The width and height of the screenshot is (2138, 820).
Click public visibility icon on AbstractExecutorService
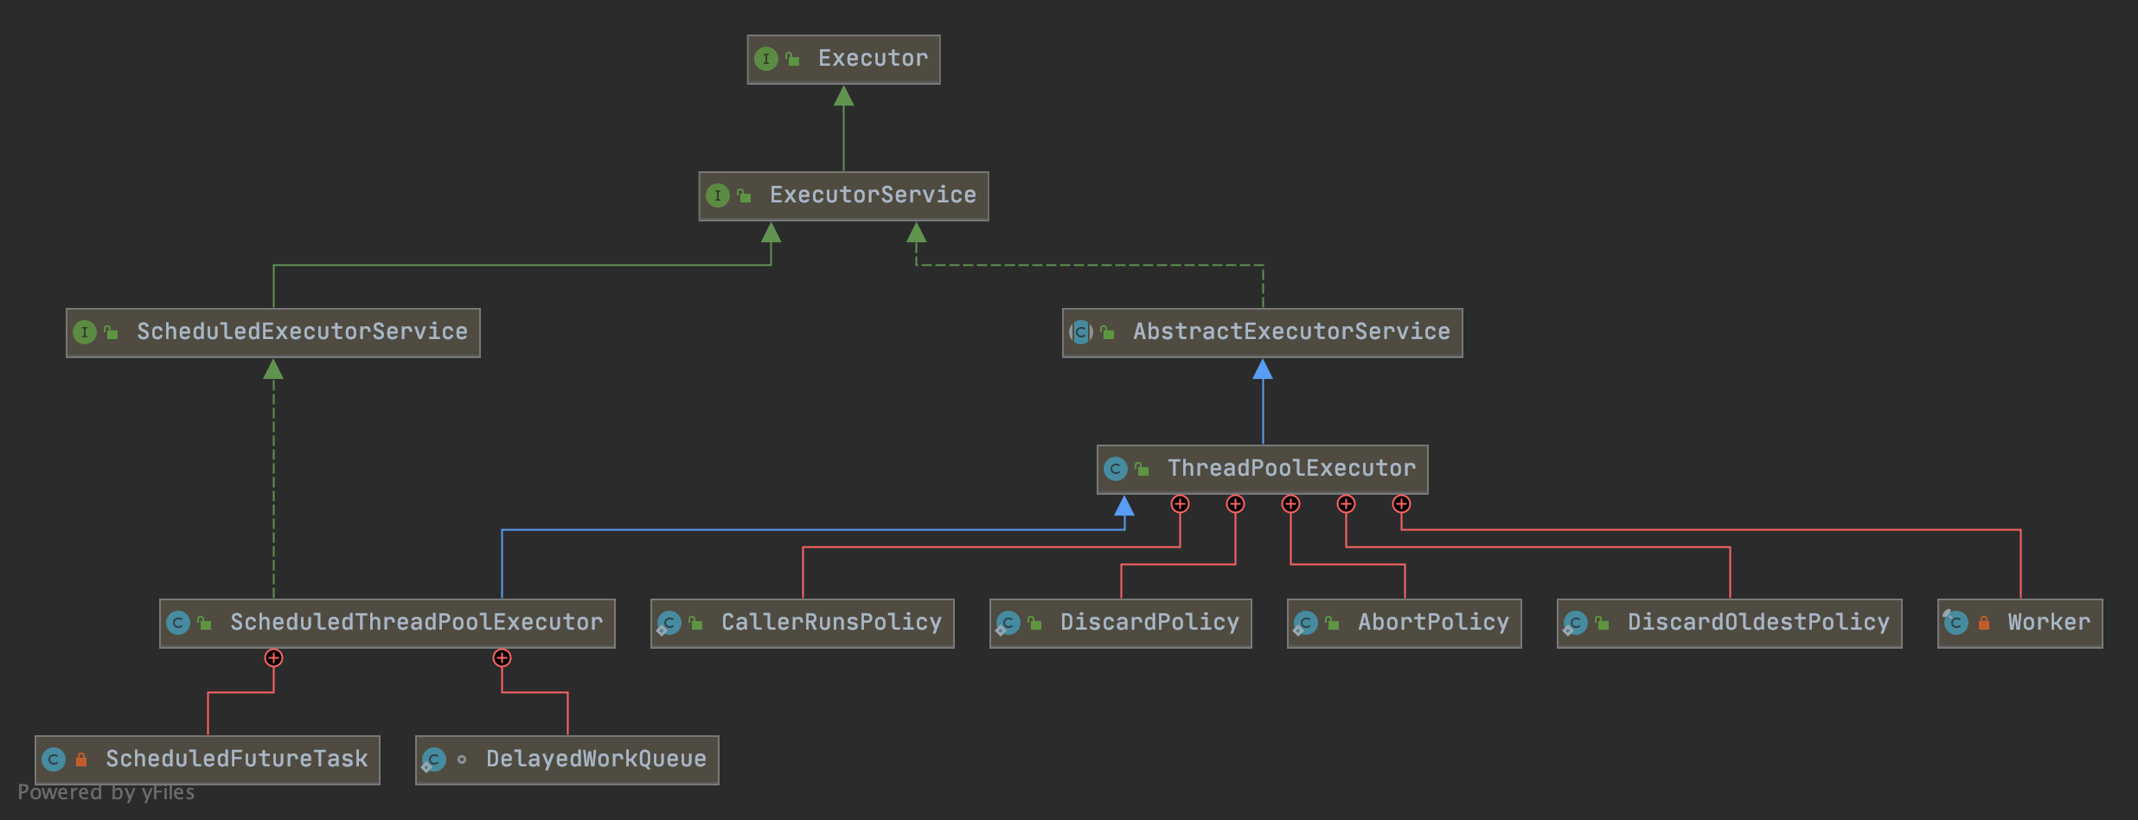click(1107, 332)
